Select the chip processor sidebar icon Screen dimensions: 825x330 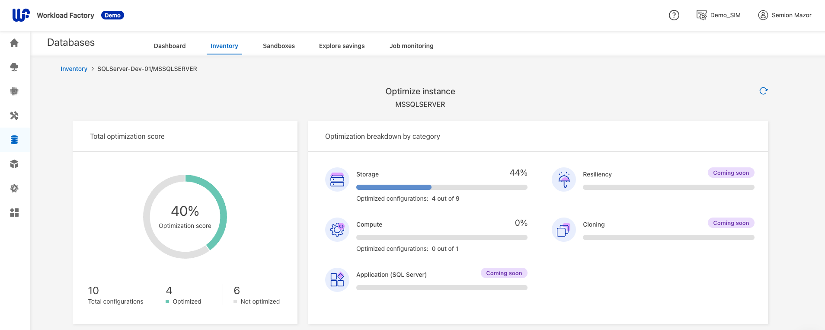[14, 91]
